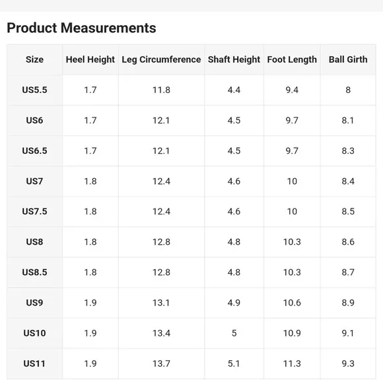Select the US8 size row label
This screenshot has height=382, width=383.
pyautogui.click(x=35, y=242)
